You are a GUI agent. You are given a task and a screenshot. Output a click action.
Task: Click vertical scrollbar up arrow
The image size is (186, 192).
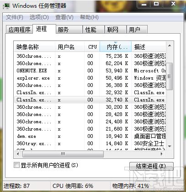170,45
